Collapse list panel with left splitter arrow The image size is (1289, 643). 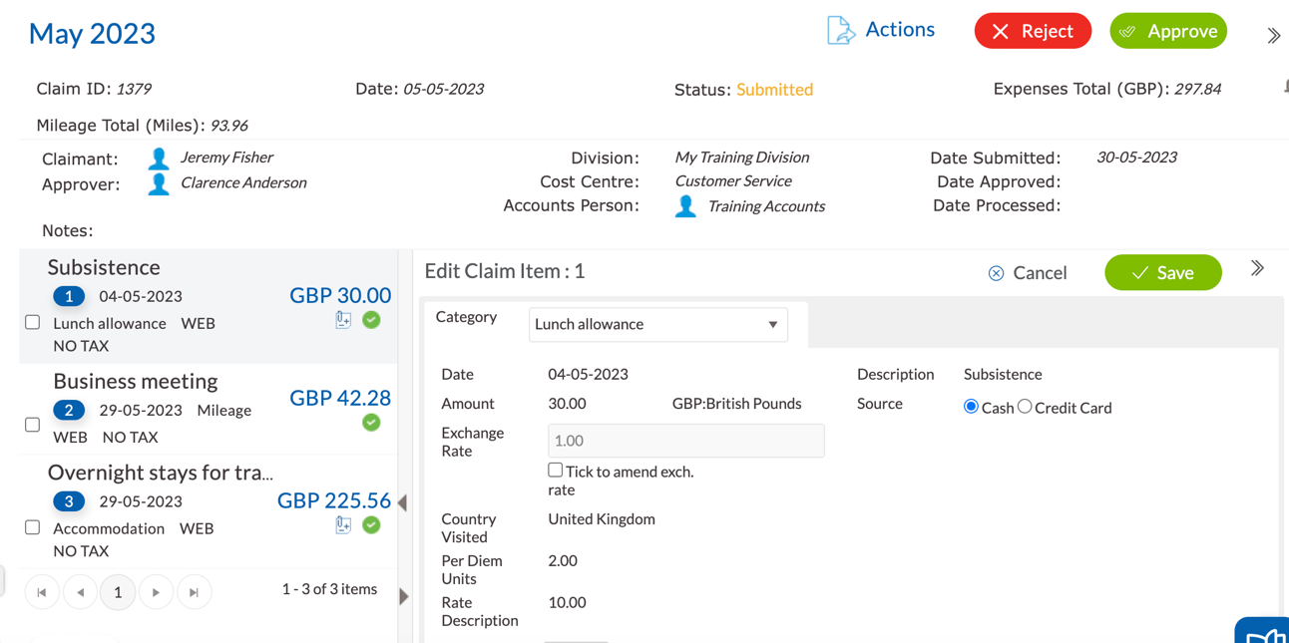click(403, 502)
